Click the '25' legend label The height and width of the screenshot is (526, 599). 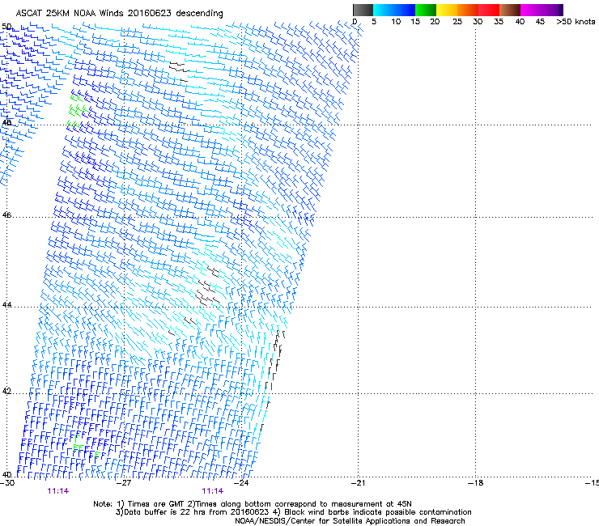coord(457,22)
